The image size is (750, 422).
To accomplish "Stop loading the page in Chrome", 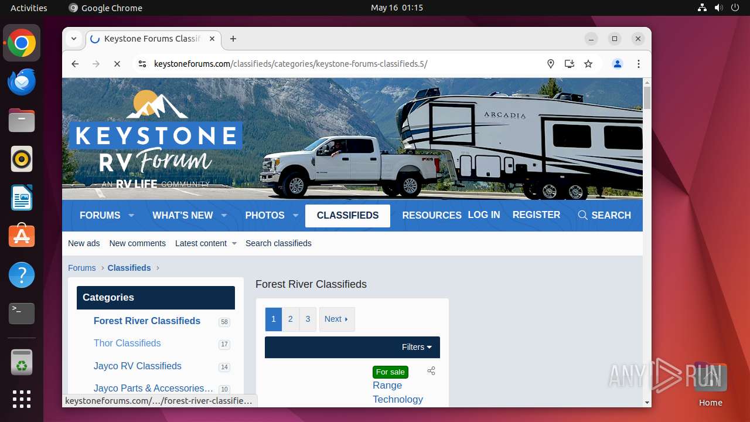I will click(117, 64).
